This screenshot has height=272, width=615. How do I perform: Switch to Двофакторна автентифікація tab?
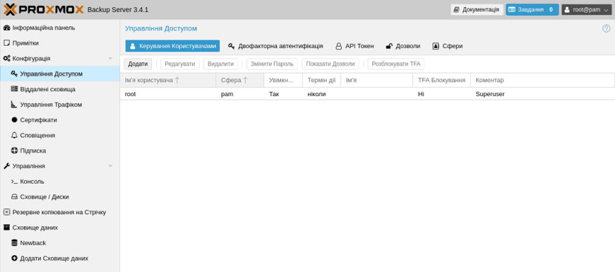[276, 46]
